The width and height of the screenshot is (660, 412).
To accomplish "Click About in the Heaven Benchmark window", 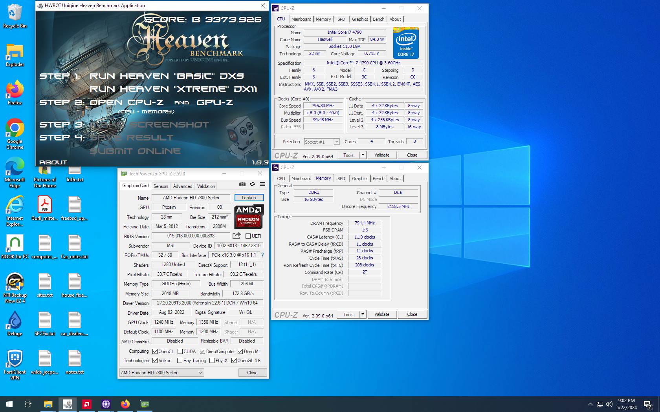I will (x=53, y=162).
